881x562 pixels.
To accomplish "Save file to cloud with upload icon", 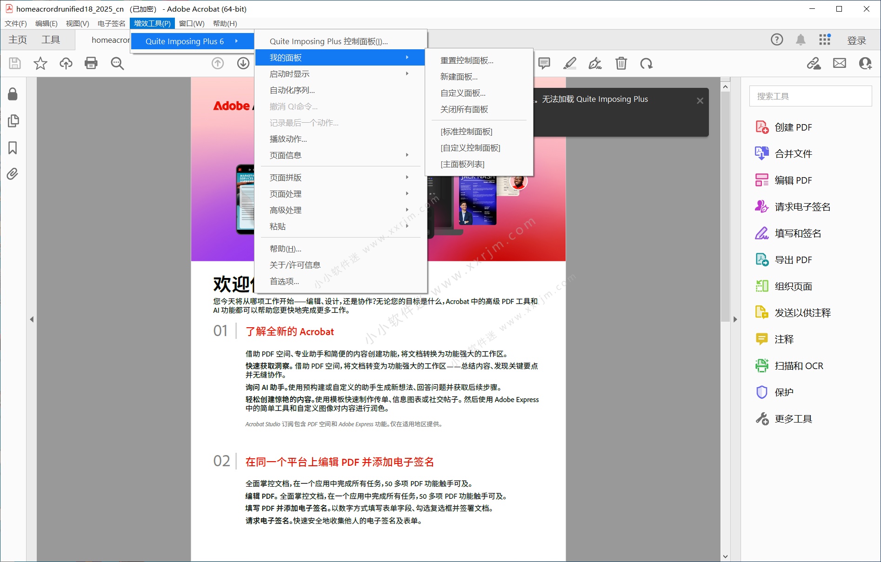I will (x=66, y=63).
